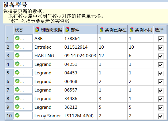Expand status details for Legrand 06468 row
Screen dimensions: 168x121
22,82
